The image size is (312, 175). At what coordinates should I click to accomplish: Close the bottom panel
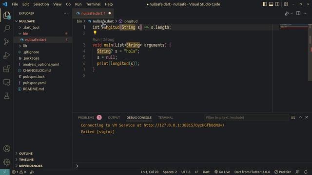(307, 118)
